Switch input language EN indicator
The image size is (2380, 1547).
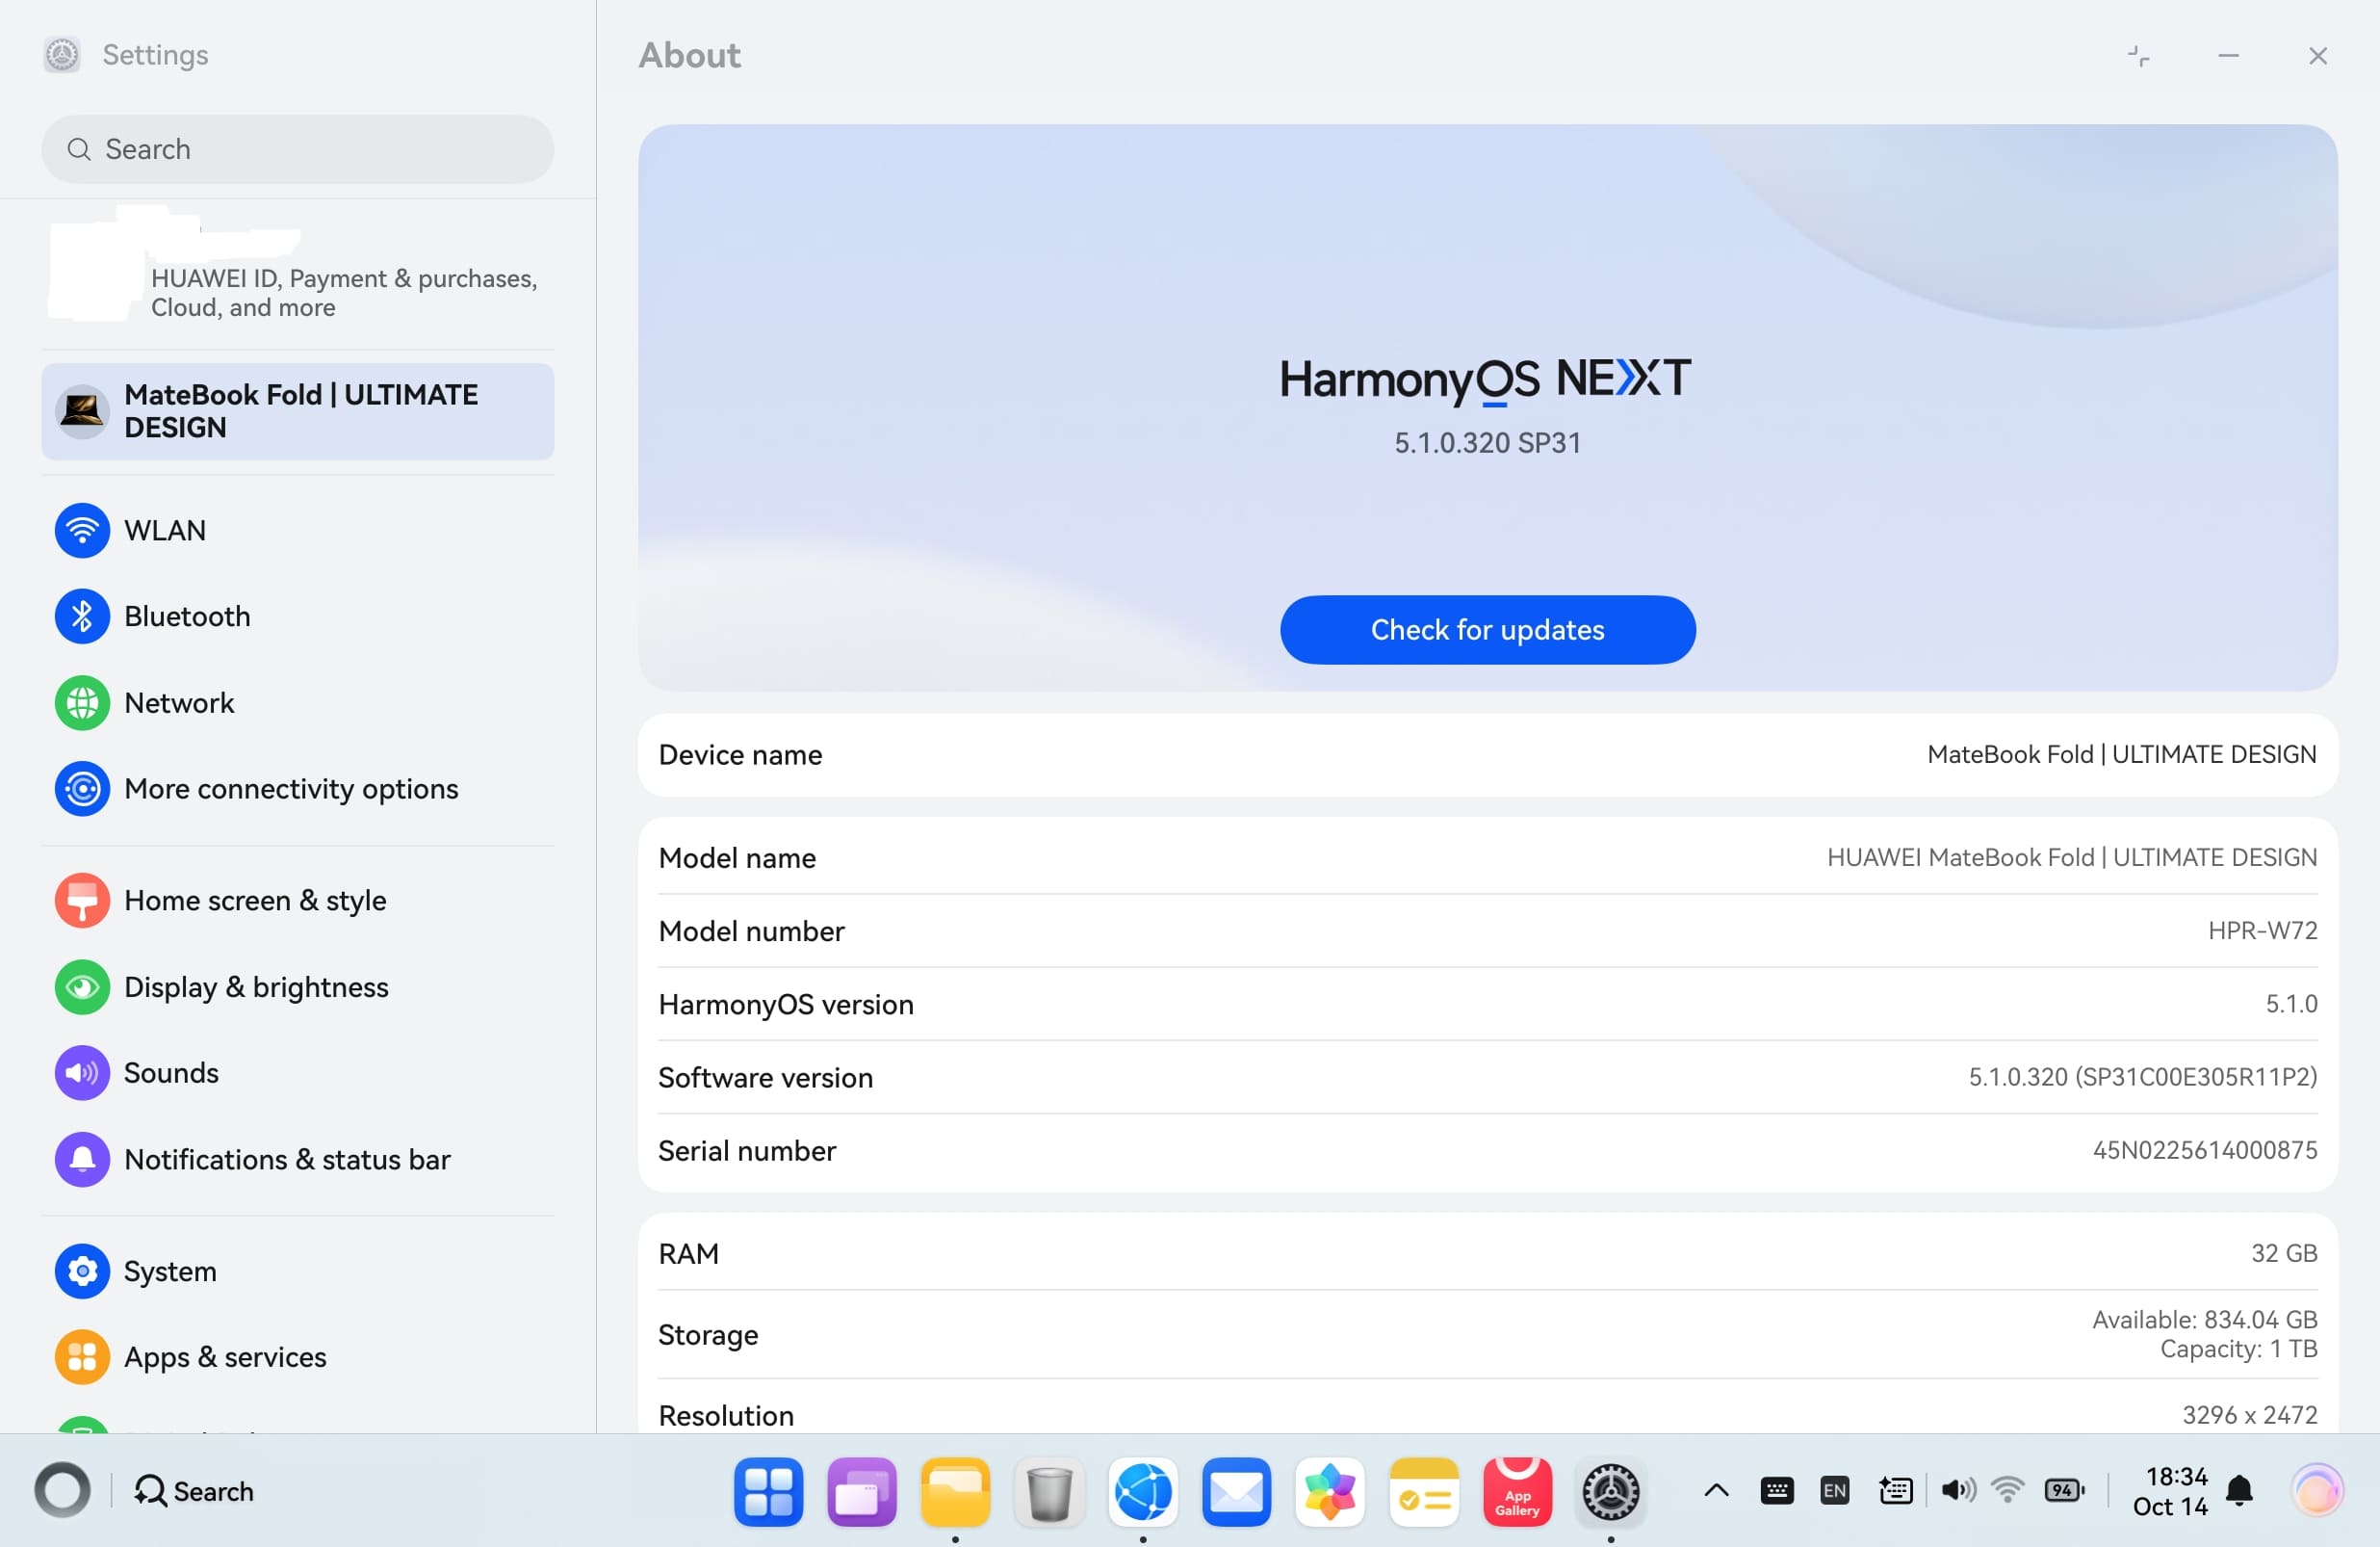(x=1834, y=1491)
